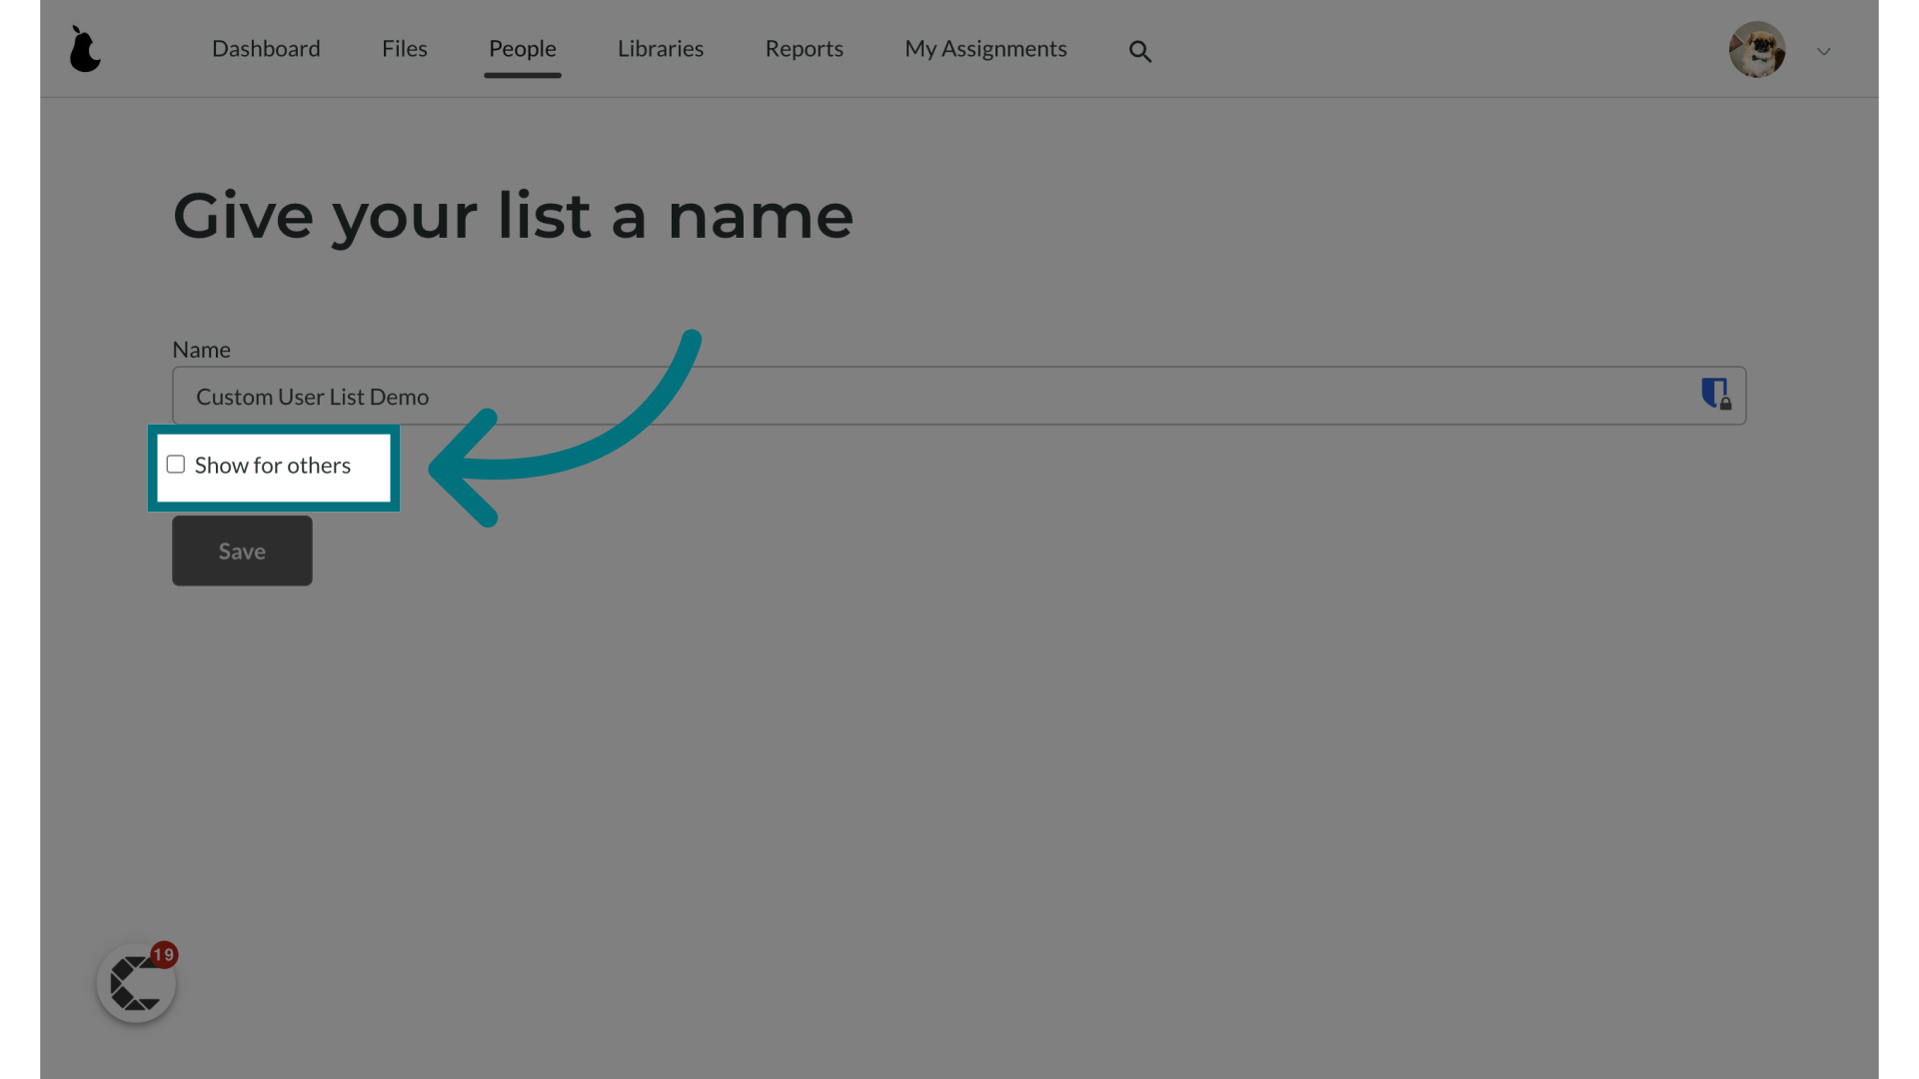Click the My Assignments tab

(984, 47)
